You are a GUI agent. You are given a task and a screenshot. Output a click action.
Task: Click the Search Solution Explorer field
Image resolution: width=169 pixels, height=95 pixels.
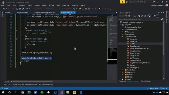click(140, 19)
